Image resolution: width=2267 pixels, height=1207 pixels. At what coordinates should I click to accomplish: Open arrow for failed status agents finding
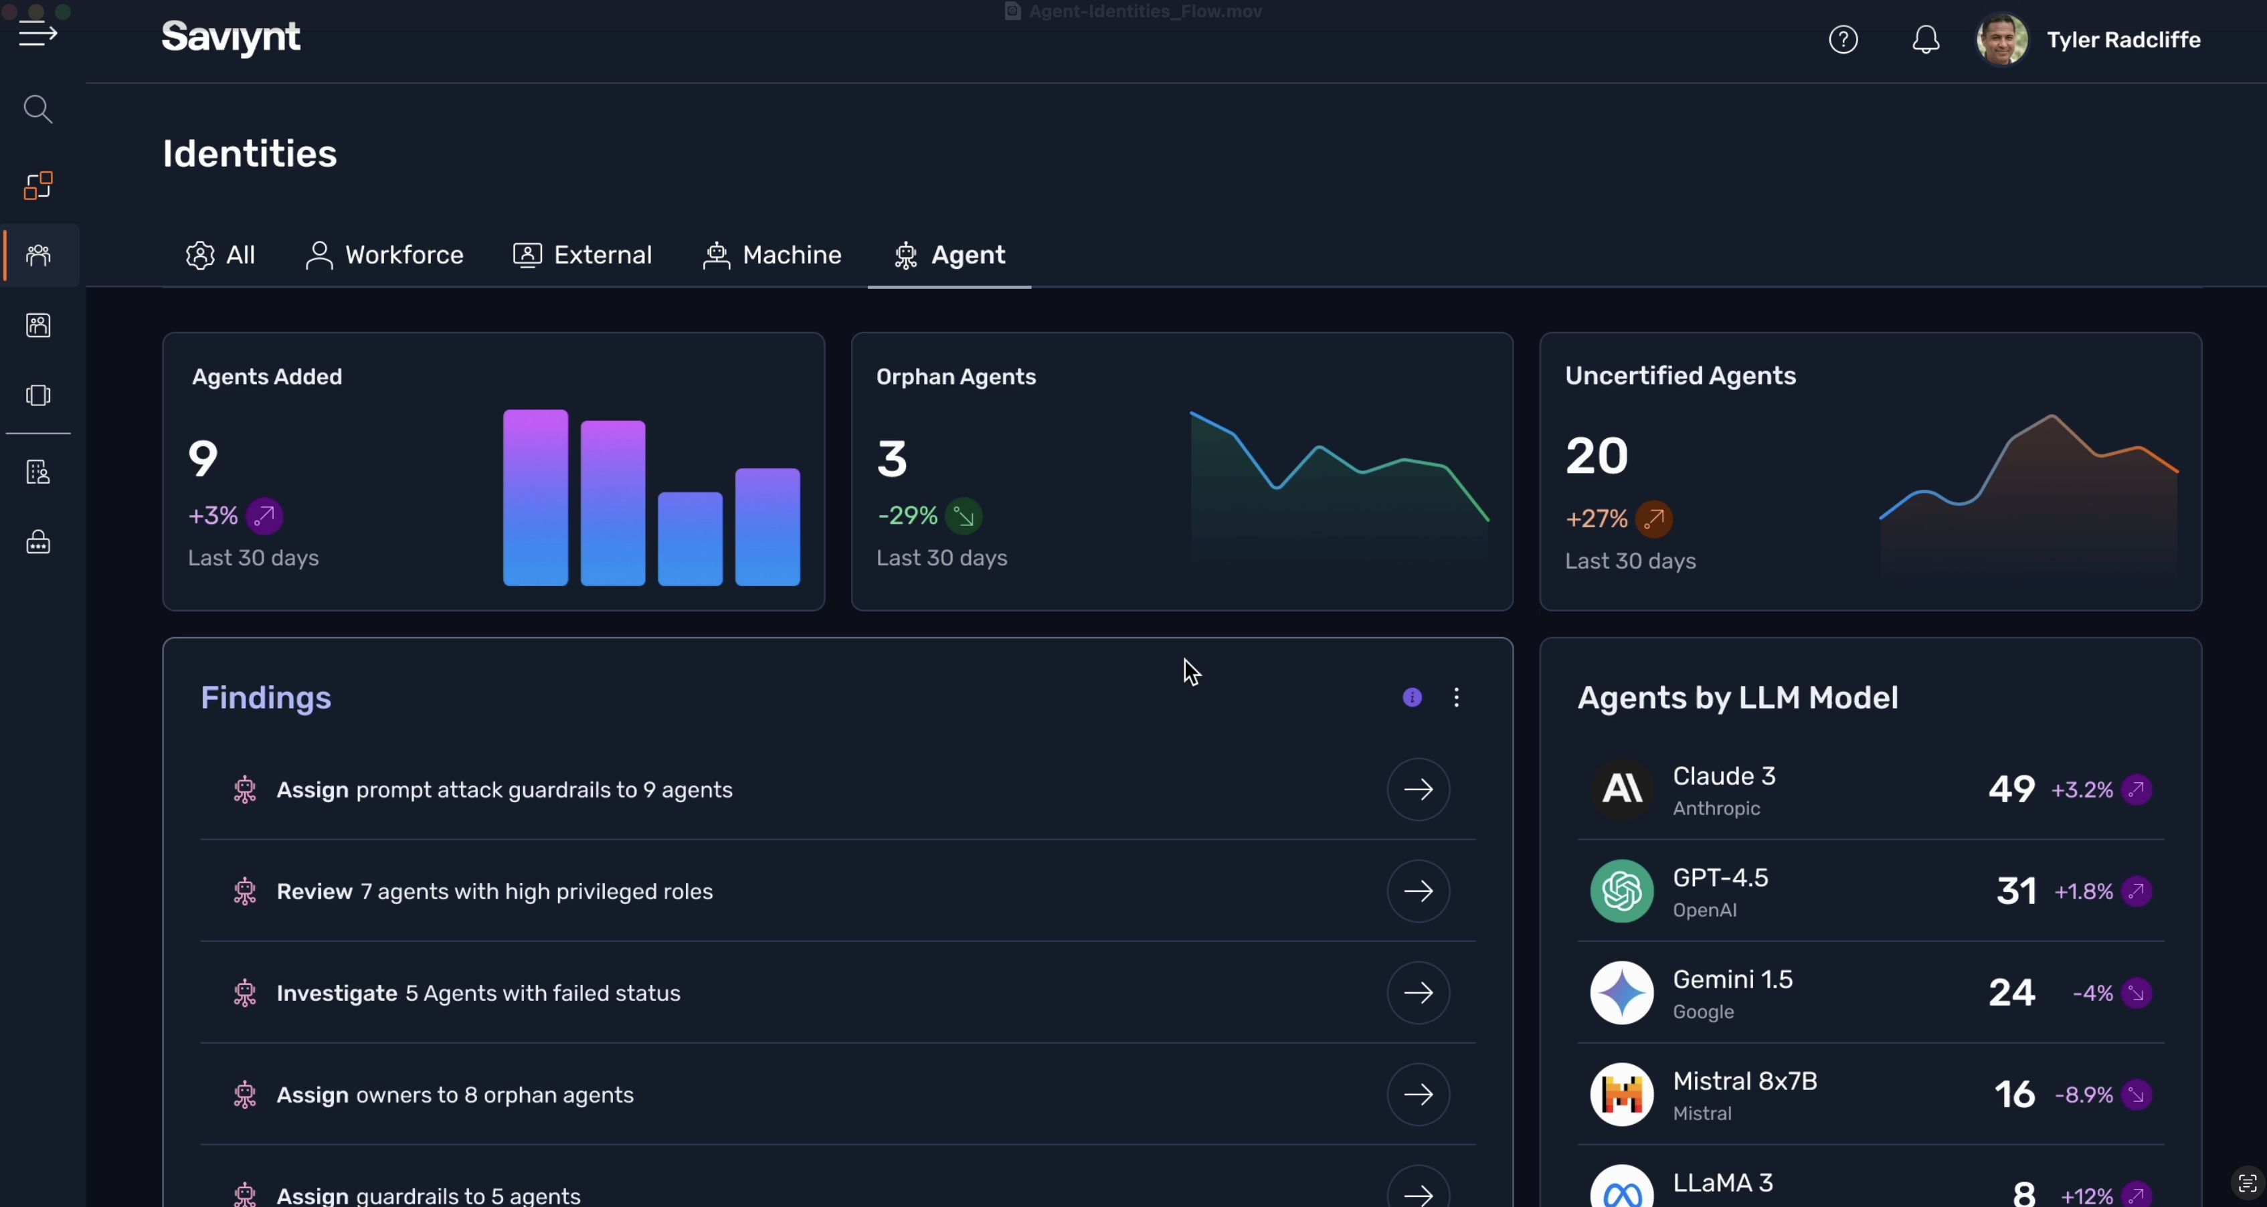pos(1418,993)
